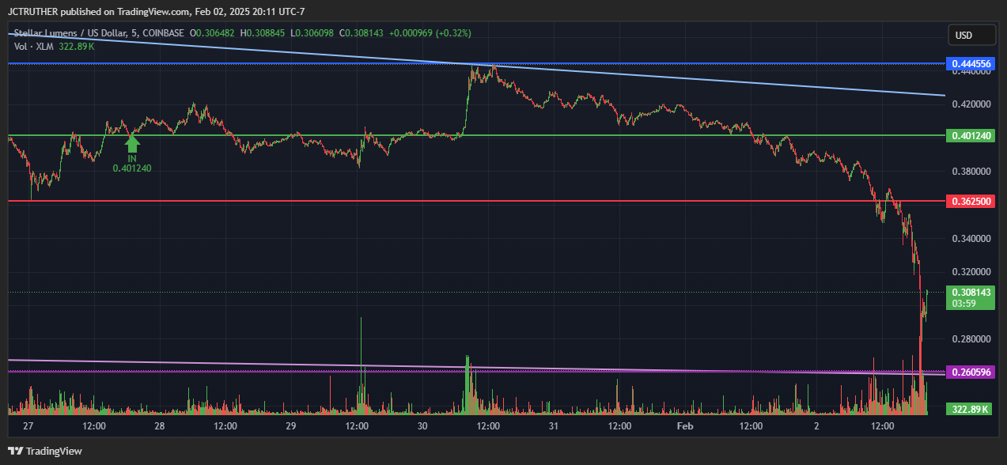Click the 0.362500 red price label
1007x465 pixels.
point(970,202)
